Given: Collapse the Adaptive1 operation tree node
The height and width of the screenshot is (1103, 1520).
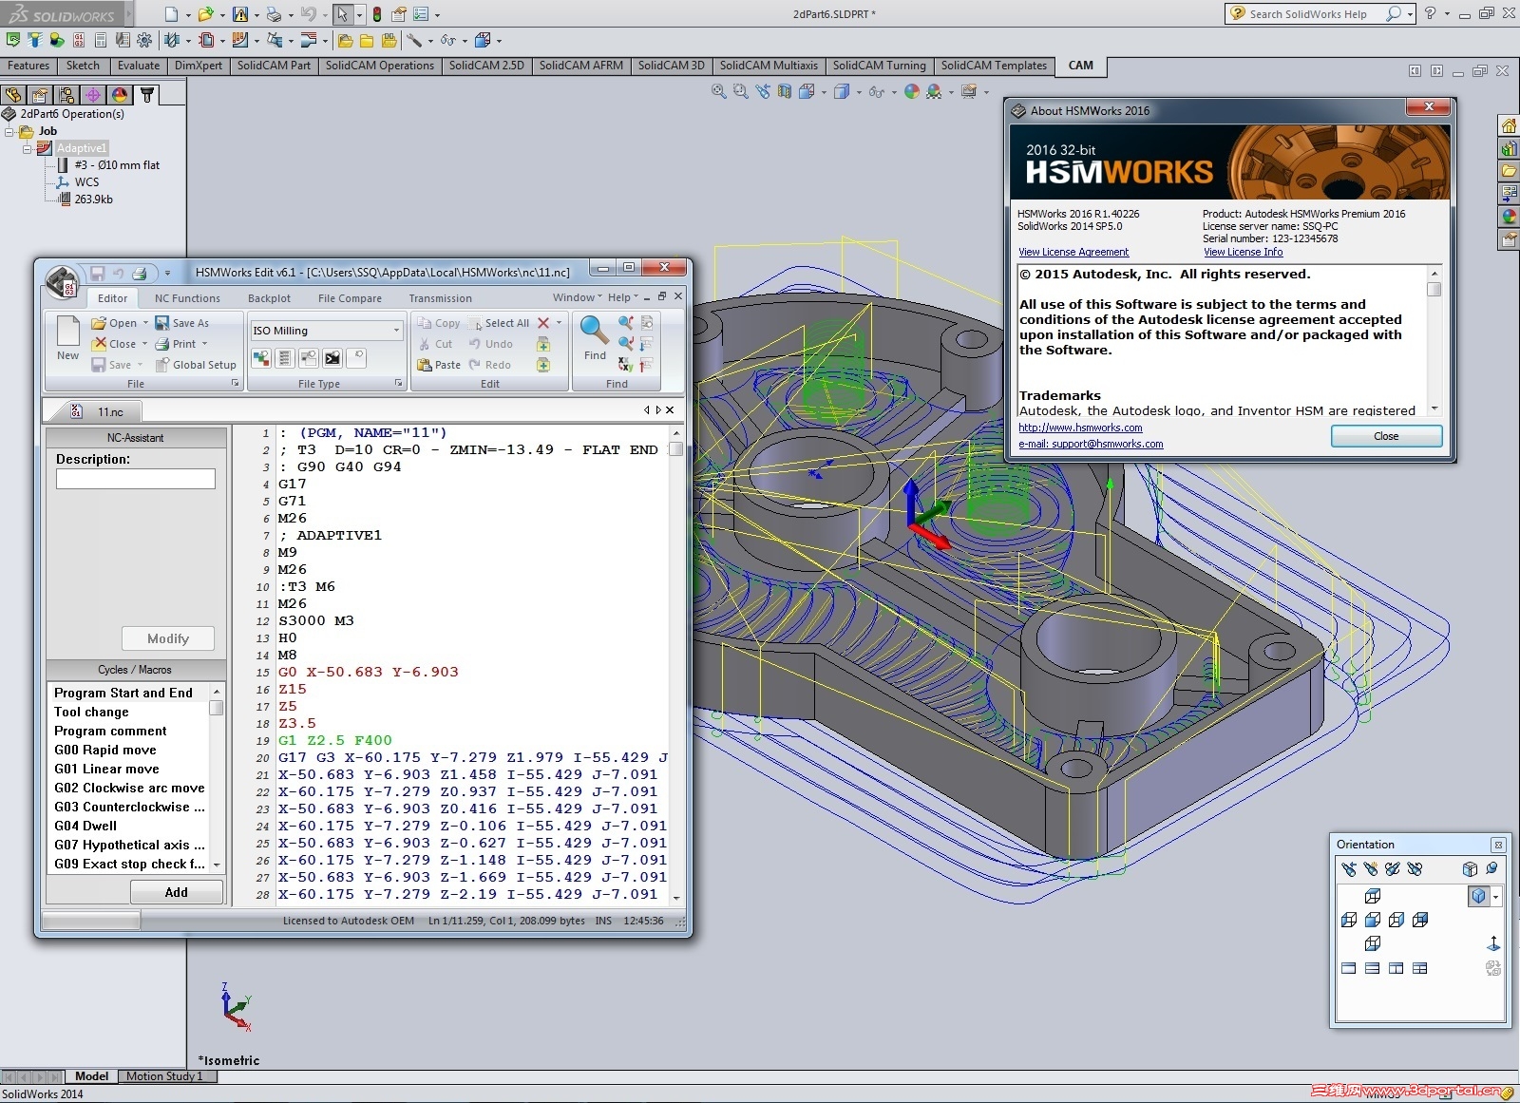Looking at the screenshot, I should point(28,148).
